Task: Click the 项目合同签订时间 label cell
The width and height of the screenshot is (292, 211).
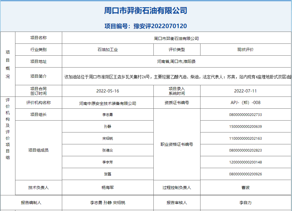Action: pos(39,91)
